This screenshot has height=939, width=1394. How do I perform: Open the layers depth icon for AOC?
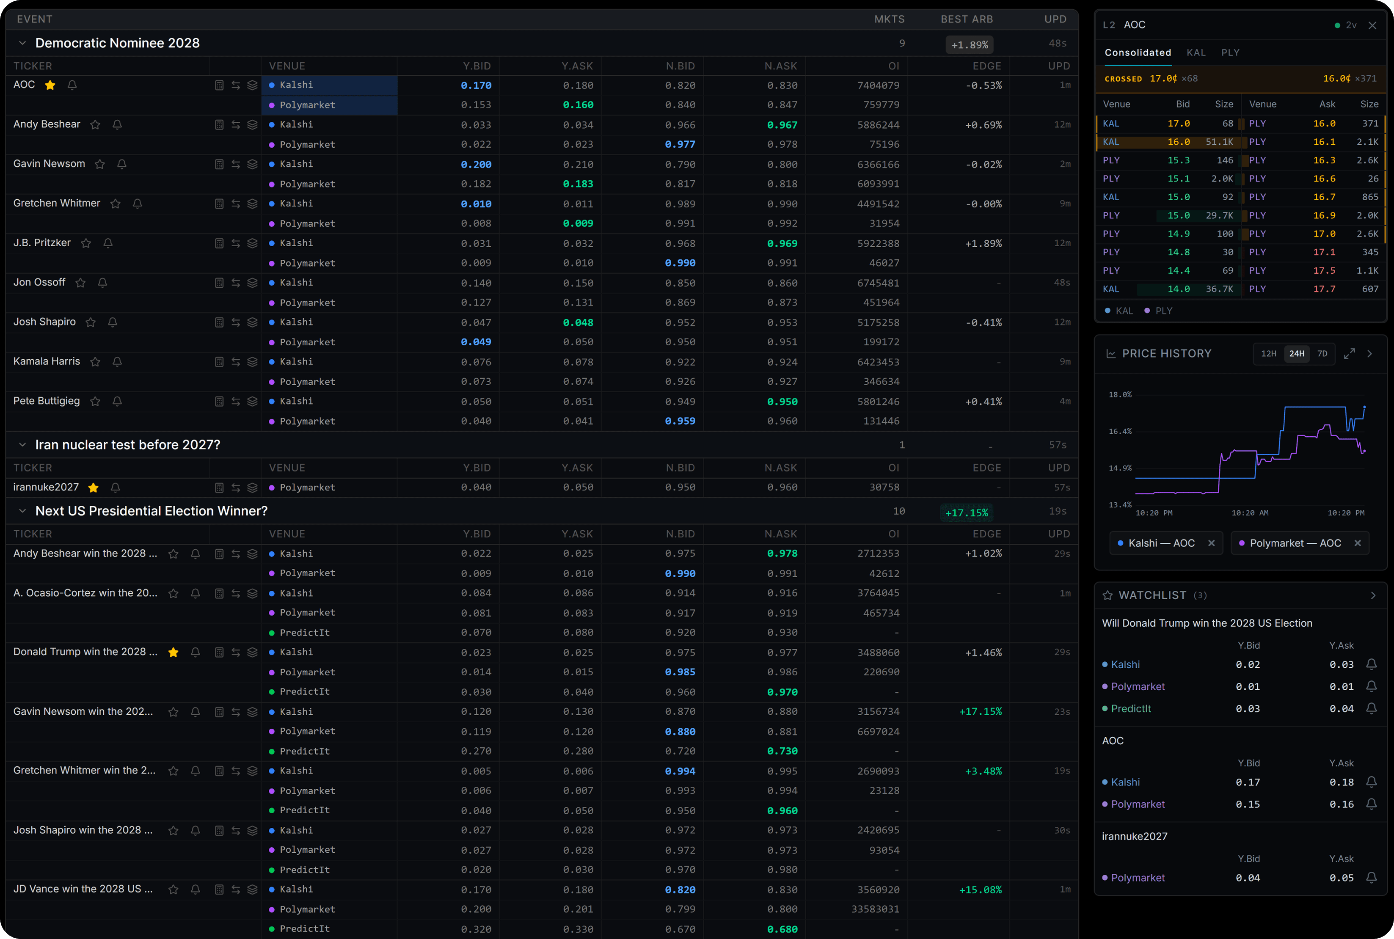[x=253, y=85]
